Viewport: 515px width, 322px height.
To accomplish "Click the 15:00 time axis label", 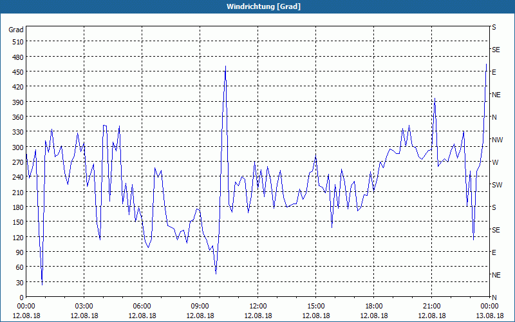I will pyautogui.click(x=315, y=307).
